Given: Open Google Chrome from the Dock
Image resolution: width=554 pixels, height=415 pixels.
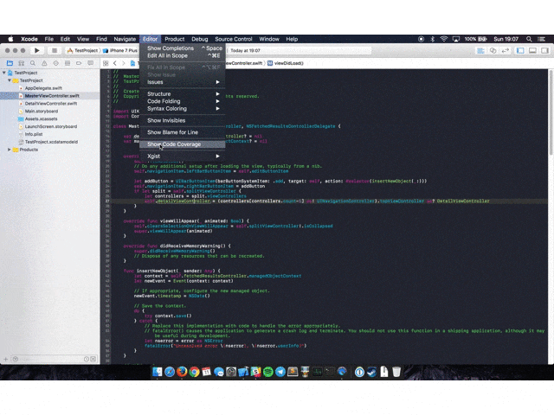Looking at the screenshot, I should pyautogui.click(x=194, y=372).
